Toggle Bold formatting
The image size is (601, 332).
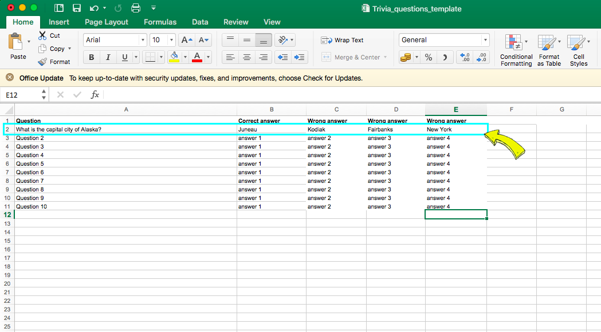point(91,57)
